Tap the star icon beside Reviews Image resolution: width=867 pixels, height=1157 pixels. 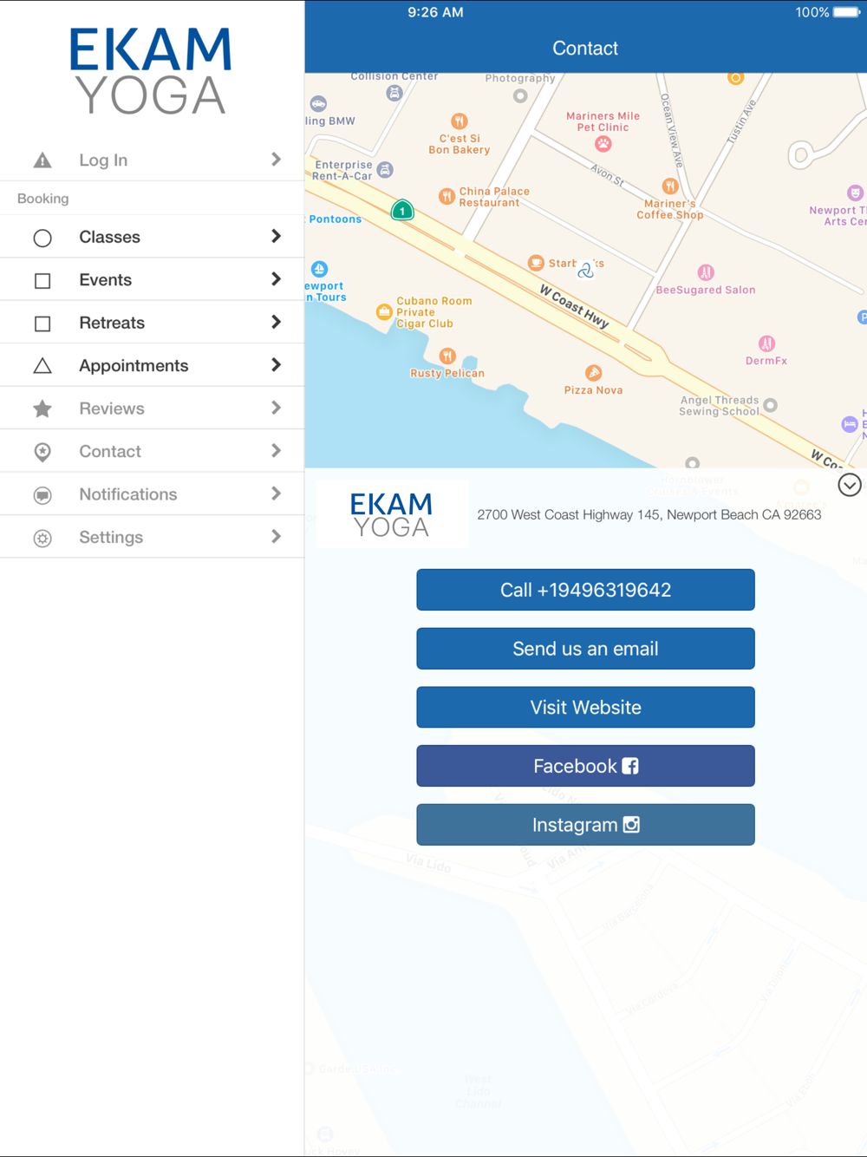click(x=42, y=409)
